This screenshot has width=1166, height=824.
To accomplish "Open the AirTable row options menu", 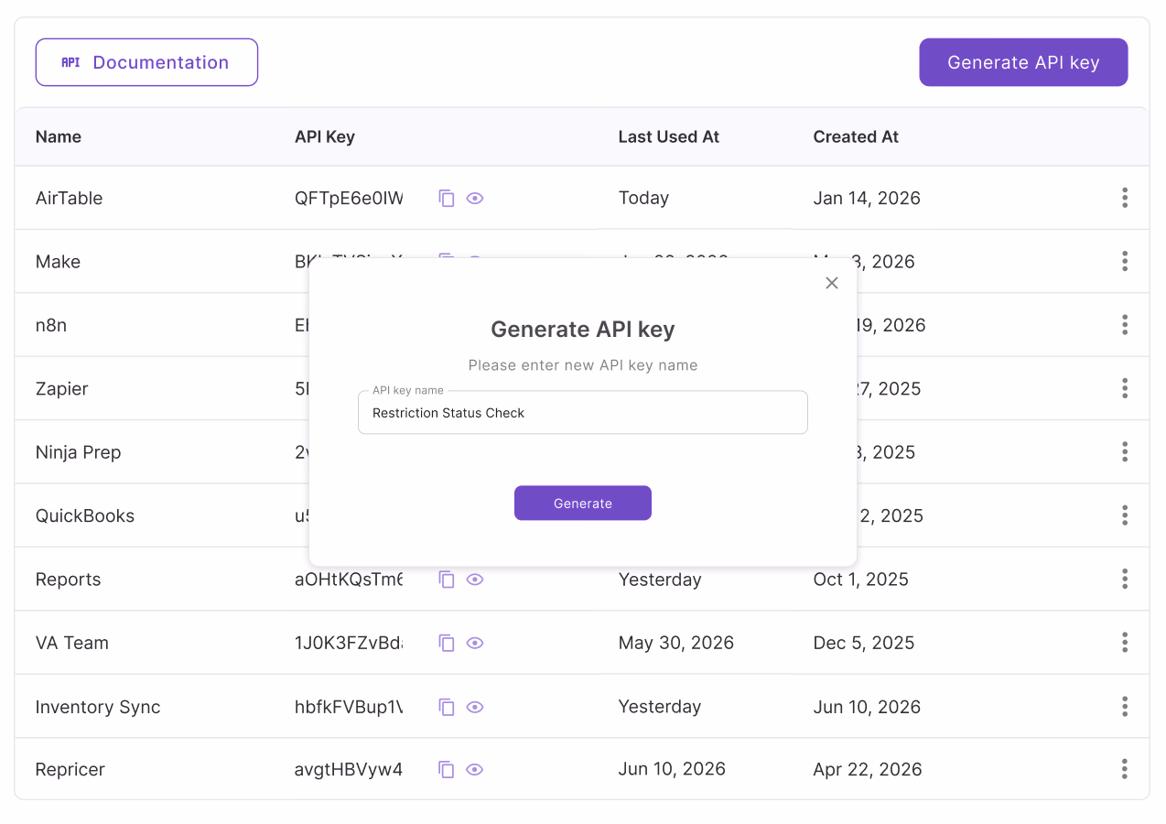I will tap(1125, 198).
